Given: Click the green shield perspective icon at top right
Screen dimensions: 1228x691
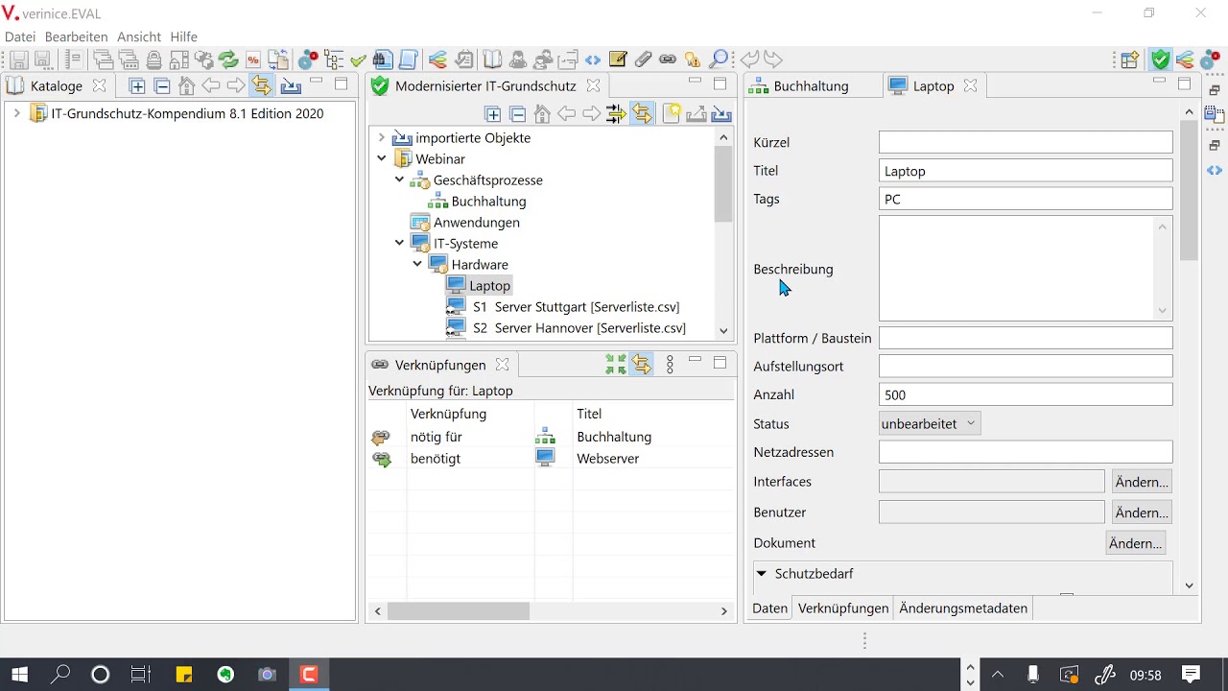Looking at the screenshot, I should 1161,60.
